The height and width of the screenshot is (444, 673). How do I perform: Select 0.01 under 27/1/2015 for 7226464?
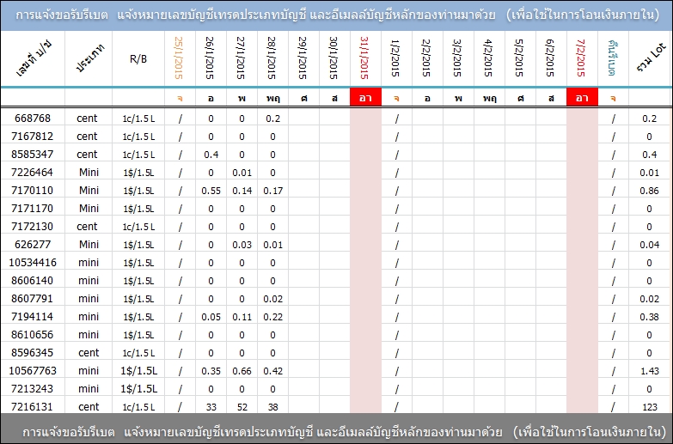pos(242,173)
